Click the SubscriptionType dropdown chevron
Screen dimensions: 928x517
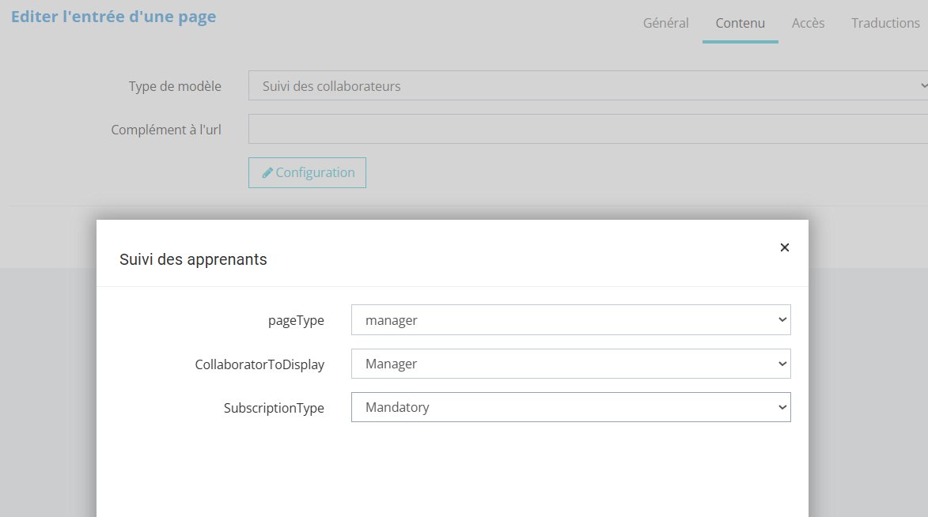pos(782,408)
